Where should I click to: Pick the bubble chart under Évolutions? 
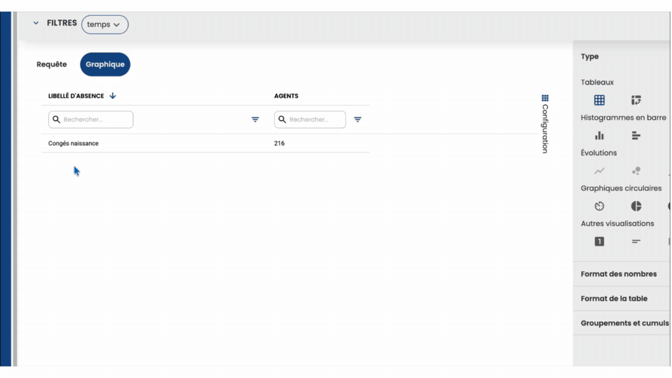[x=636, y=171]
